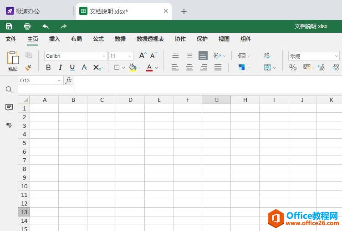Click the text orientation icon
342x231 pixels.
coord(217,56)
